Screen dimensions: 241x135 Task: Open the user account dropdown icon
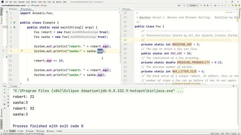[179, 5]
